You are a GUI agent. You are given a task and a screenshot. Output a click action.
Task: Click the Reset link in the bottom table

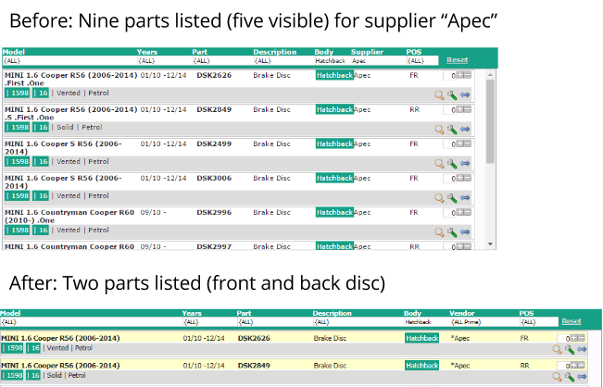pyautogui.click(x=572, y=321)
